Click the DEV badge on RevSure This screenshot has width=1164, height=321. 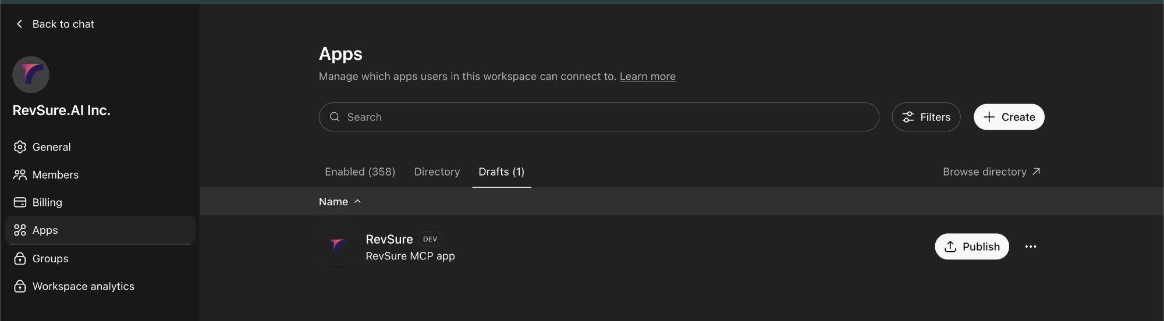pos(430,239)
